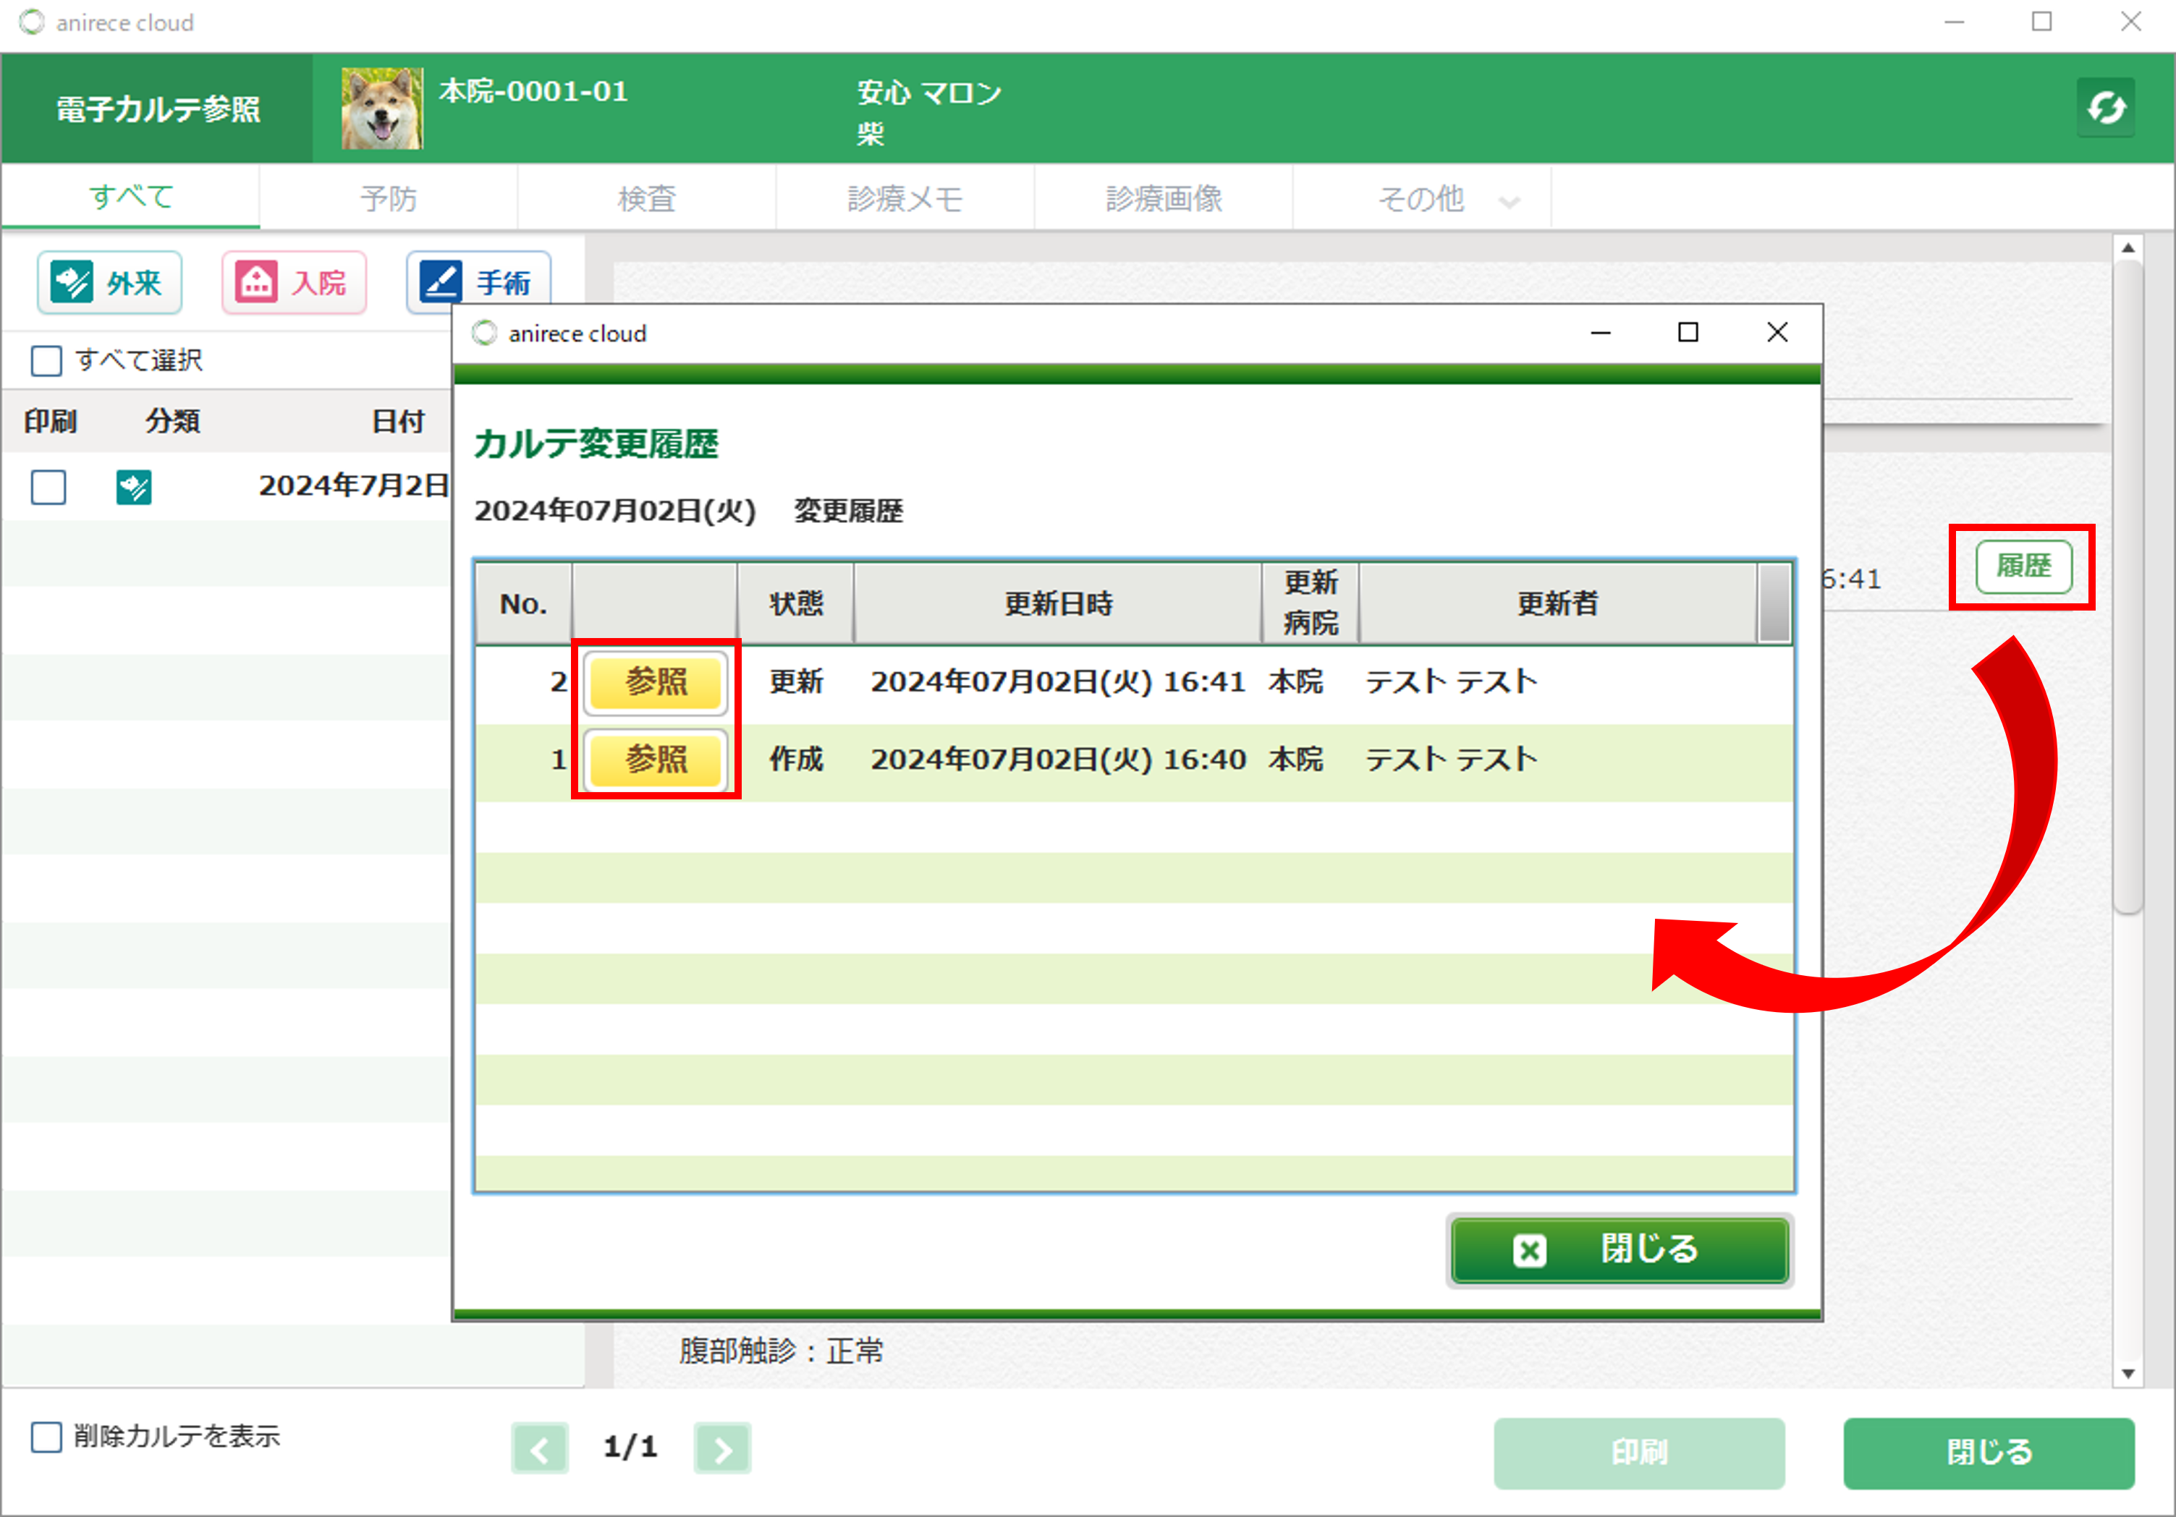Click the 履歴 button in main window
This screenshot has width=2176, height=1517.
[x=2023, y=566]
